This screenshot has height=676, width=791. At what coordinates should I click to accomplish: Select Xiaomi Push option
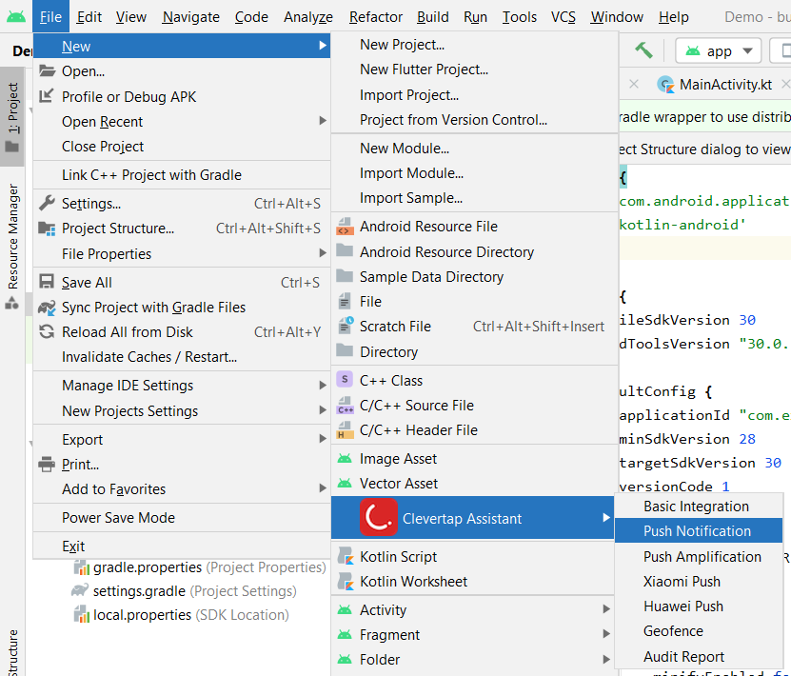pyautogui.click(x=698, y=581)
